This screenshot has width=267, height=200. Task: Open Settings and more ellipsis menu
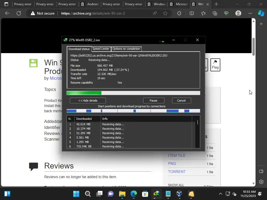coord(250,13)
